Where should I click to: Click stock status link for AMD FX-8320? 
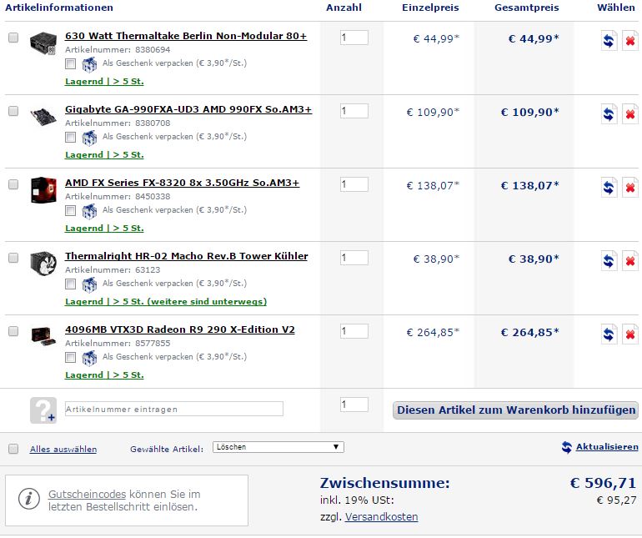pyautogui.click(x=104, y=229)
